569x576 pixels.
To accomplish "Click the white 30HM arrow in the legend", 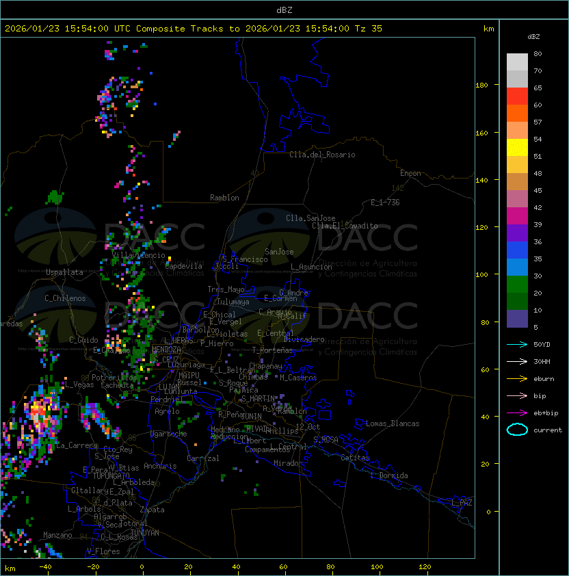I will (x=517, y=361).
